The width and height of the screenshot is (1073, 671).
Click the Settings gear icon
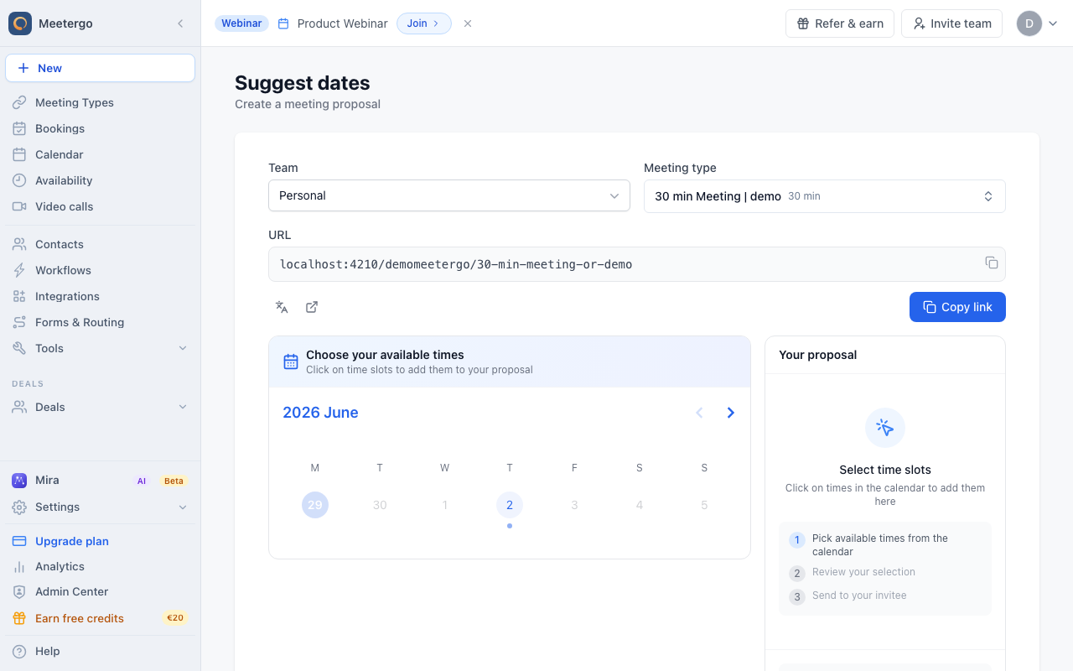click(x=19, y=507)
